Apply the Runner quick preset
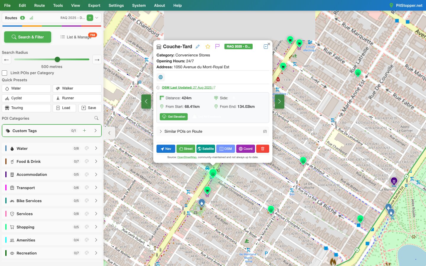426x266 pixels. pyautogui.click(x=77, y=98)
